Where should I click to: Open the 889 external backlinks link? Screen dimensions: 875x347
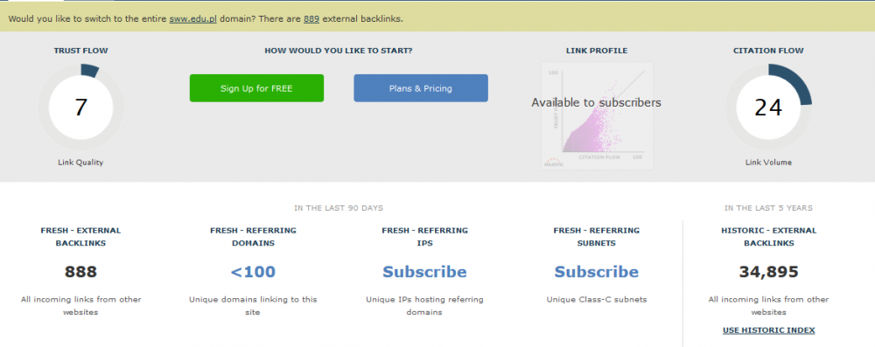click(x=311, y=19)
